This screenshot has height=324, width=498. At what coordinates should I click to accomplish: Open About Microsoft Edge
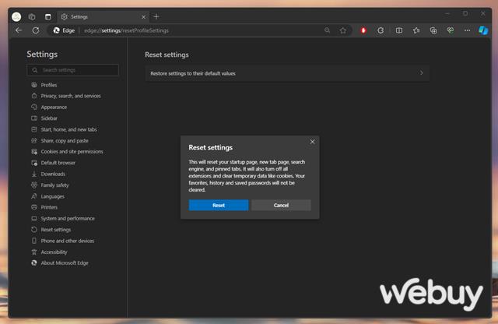pyautogui.click(x=65, y=263)
